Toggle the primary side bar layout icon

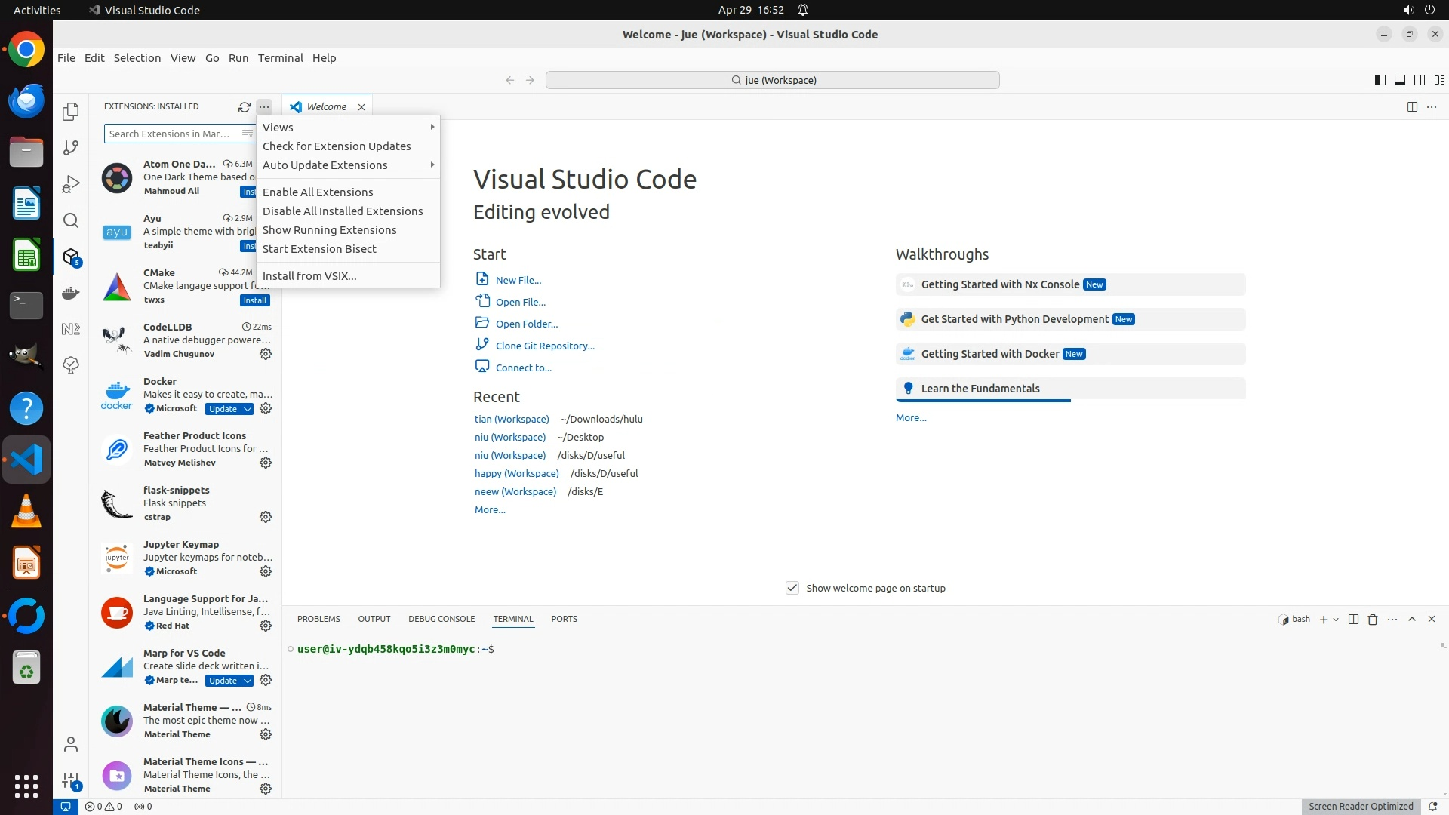coord(1380,80)
